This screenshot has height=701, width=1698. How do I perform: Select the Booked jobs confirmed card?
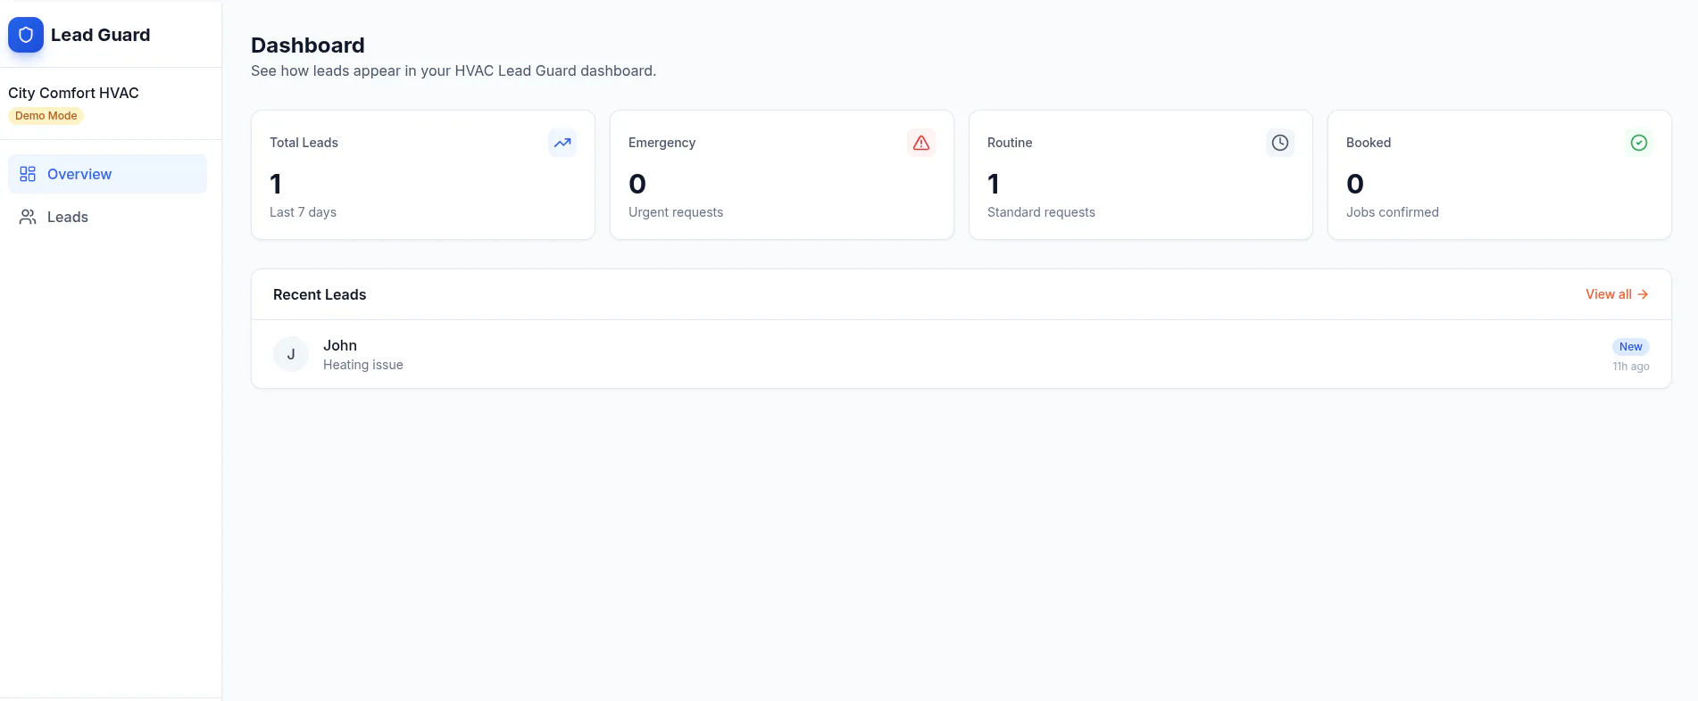tap(1500, 175)
